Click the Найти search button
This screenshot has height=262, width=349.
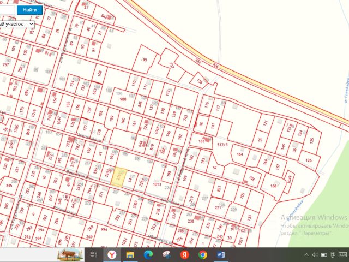[x=29, y=10]
